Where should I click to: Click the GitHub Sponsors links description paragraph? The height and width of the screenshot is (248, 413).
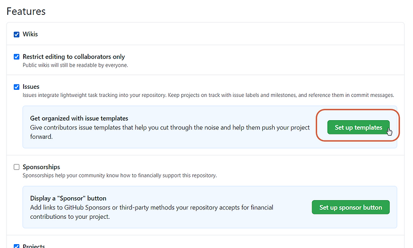click(151, 212)
